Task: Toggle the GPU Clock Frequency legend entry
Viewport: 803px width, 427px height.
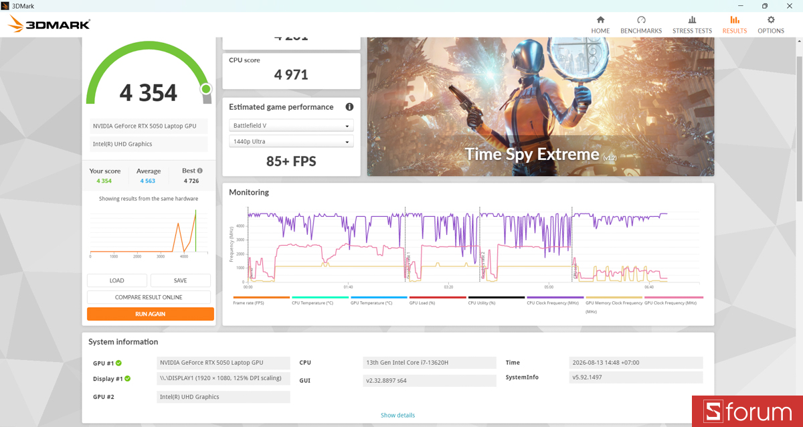Action: pos(673,300)
